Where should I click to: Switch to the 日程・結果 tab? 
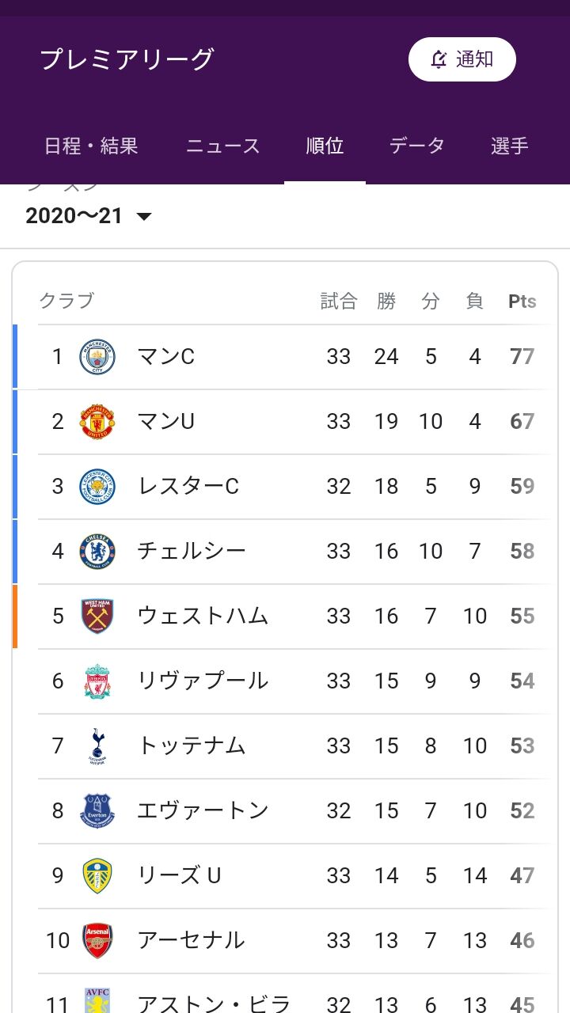(91, 146)
